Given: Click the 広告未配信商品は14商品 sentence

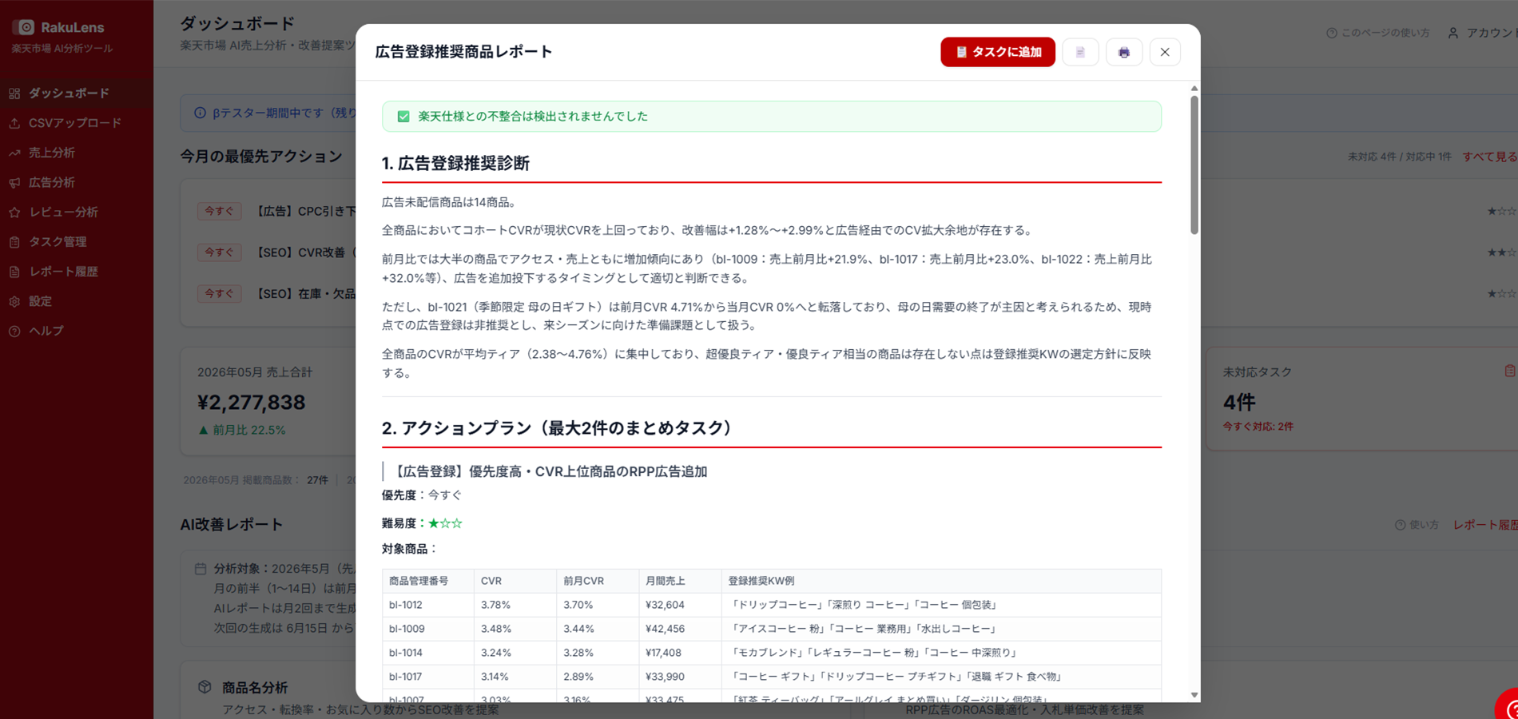Looking at the screenshot, I should [451, 202].
